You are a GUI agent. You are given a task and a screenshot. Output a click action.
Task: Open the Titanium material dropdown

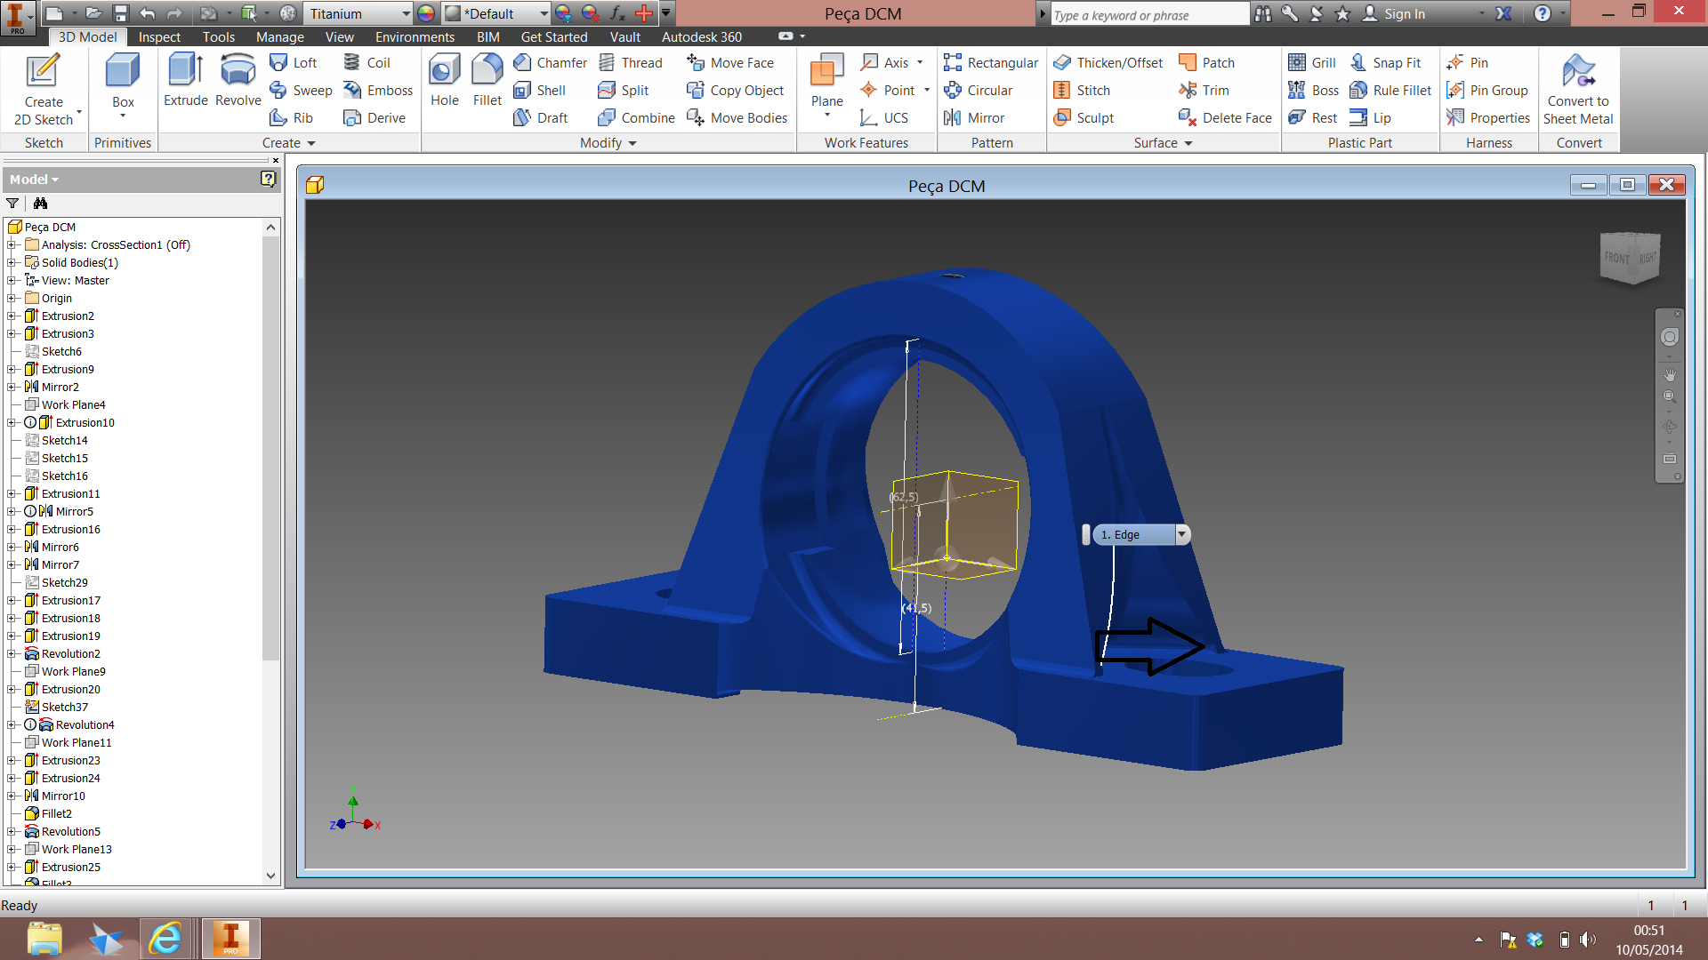[x=406, y=13]
